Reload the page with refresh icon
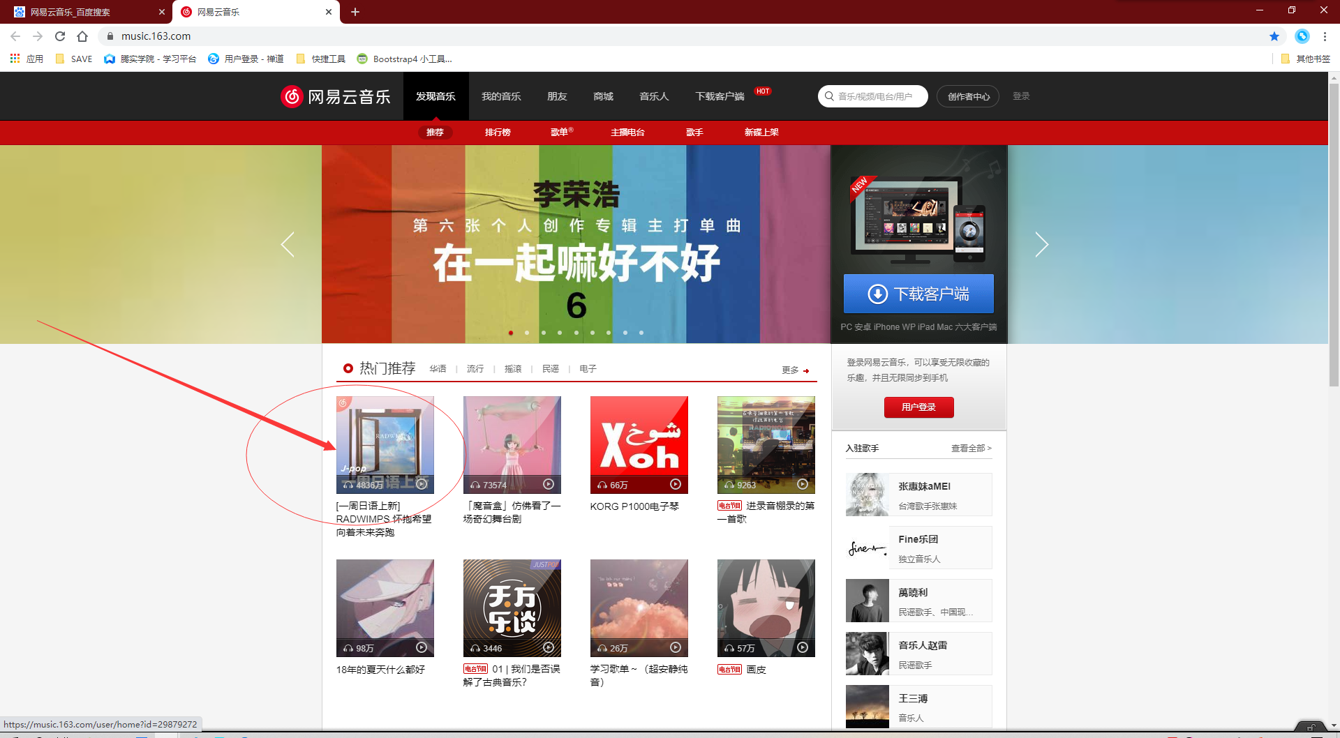Viewport: 1340px width, 738px height. pos(60,36)
